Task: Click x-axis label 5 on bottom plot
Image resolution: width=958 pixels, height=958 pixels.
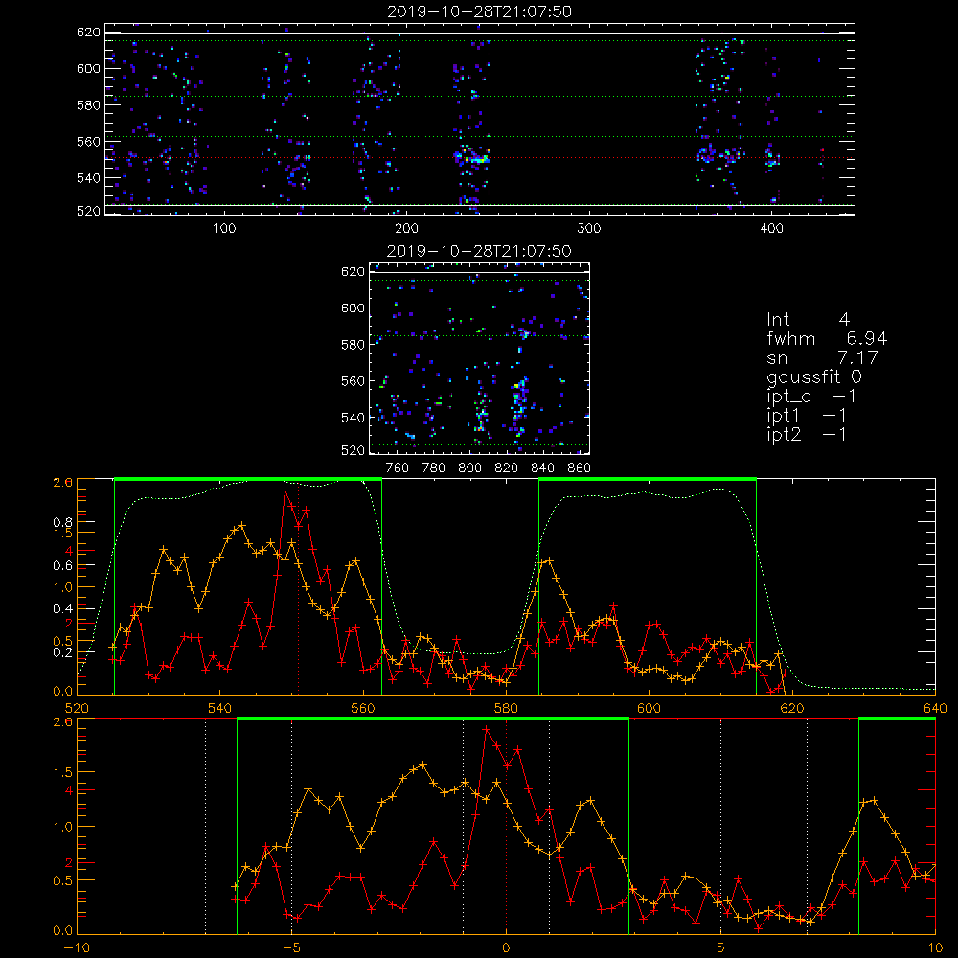Action: tap(721, 947)
